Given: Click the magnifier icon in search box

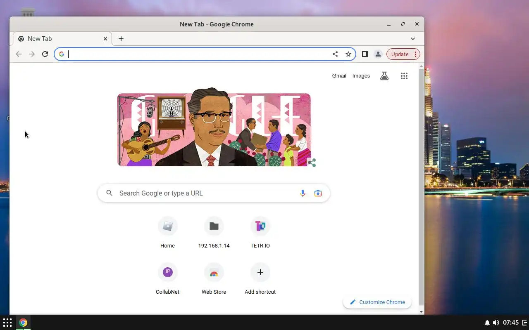Looking at the screenshot, I should click(109, 193).
